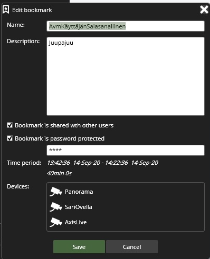Click the SariOvella camera icon
The width and height of the screenshot is (210, 259).
click(56, 207)
